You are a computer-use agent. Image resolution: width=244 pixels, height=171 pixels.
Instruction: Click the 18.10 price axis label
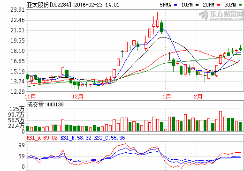17,51
